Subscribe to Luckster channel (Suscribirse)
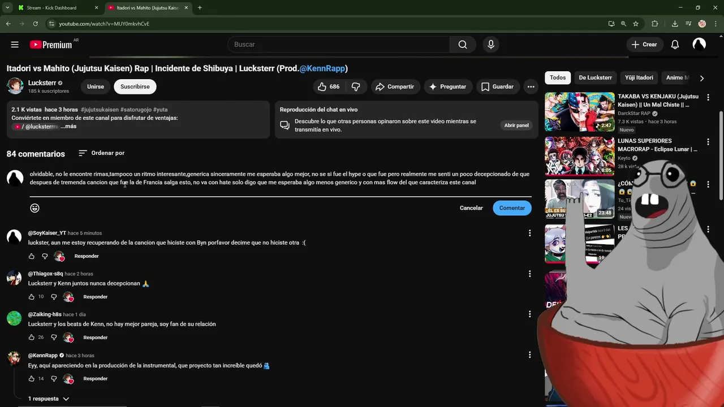 tap(135, 86)
